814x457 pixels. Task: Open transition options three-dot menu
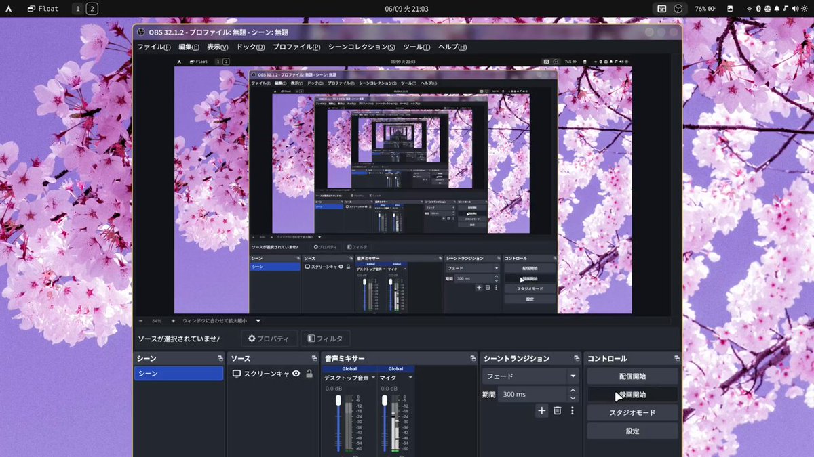pos(572,410)
